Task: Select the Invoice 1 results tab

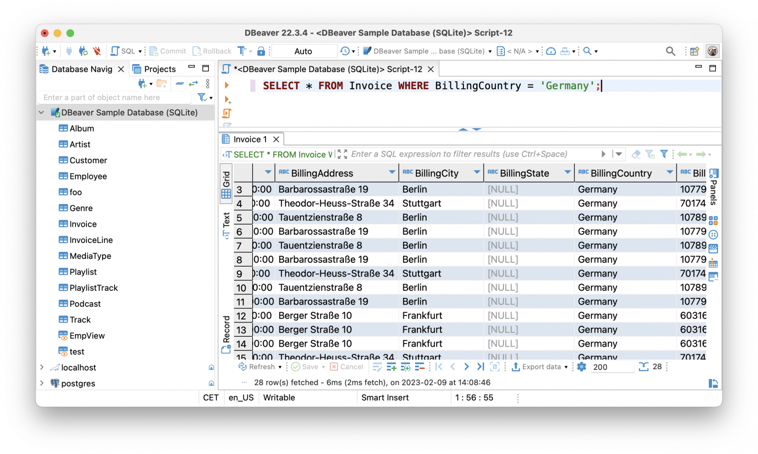Action: coord(249,139)
